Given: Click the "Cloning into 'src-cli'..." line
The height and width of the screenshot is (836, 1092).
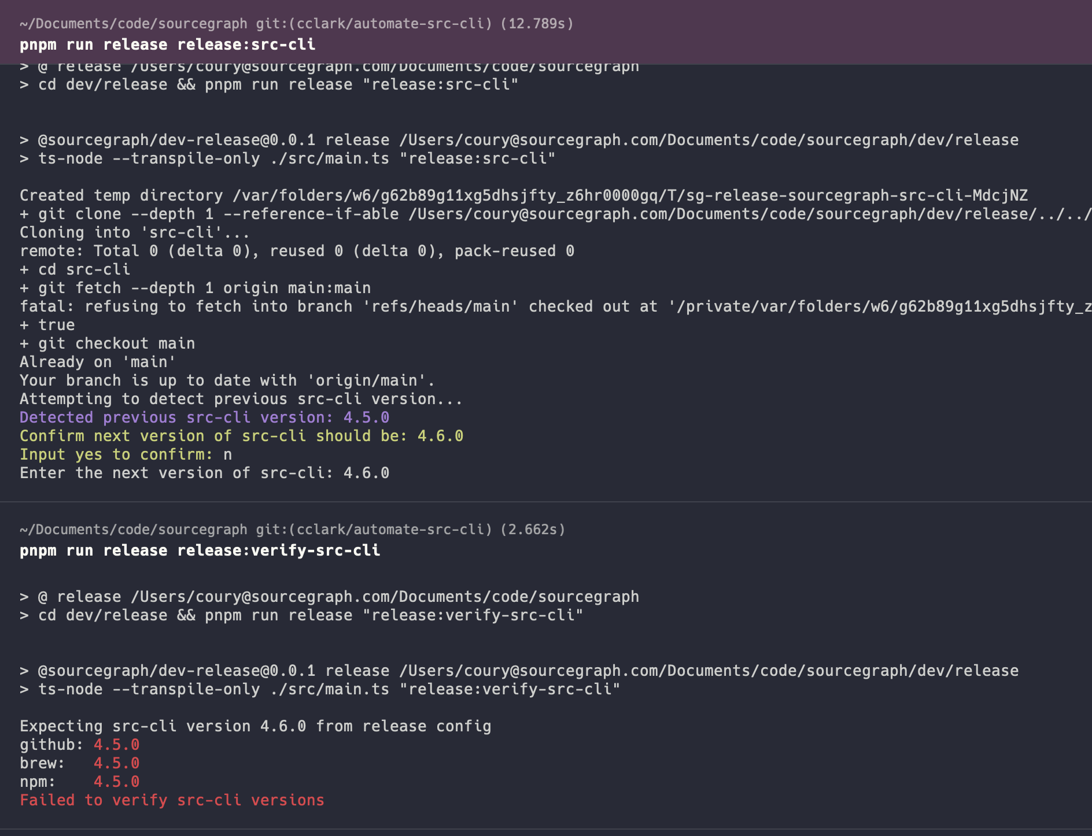Looking at the screenshot, I should tap(135, 232).
